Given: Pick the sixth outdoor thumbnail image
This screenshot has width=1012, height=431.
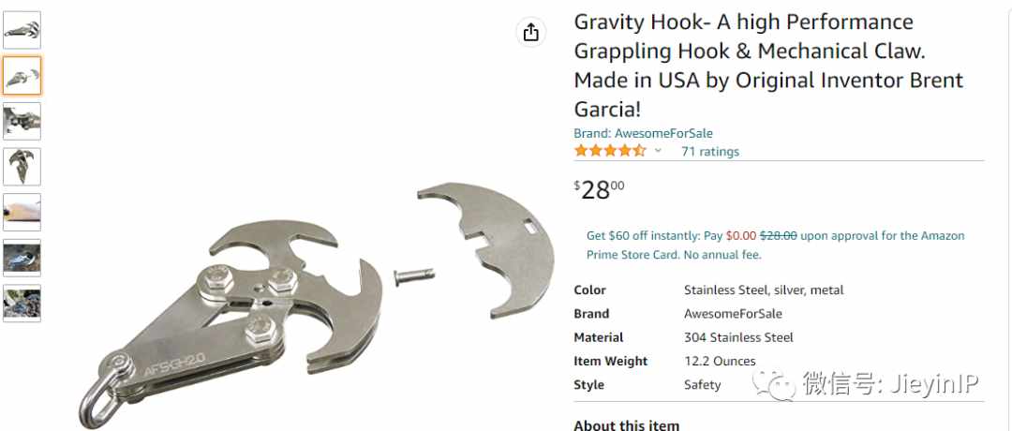Looking at the screenshot, I should pos(22,258).
